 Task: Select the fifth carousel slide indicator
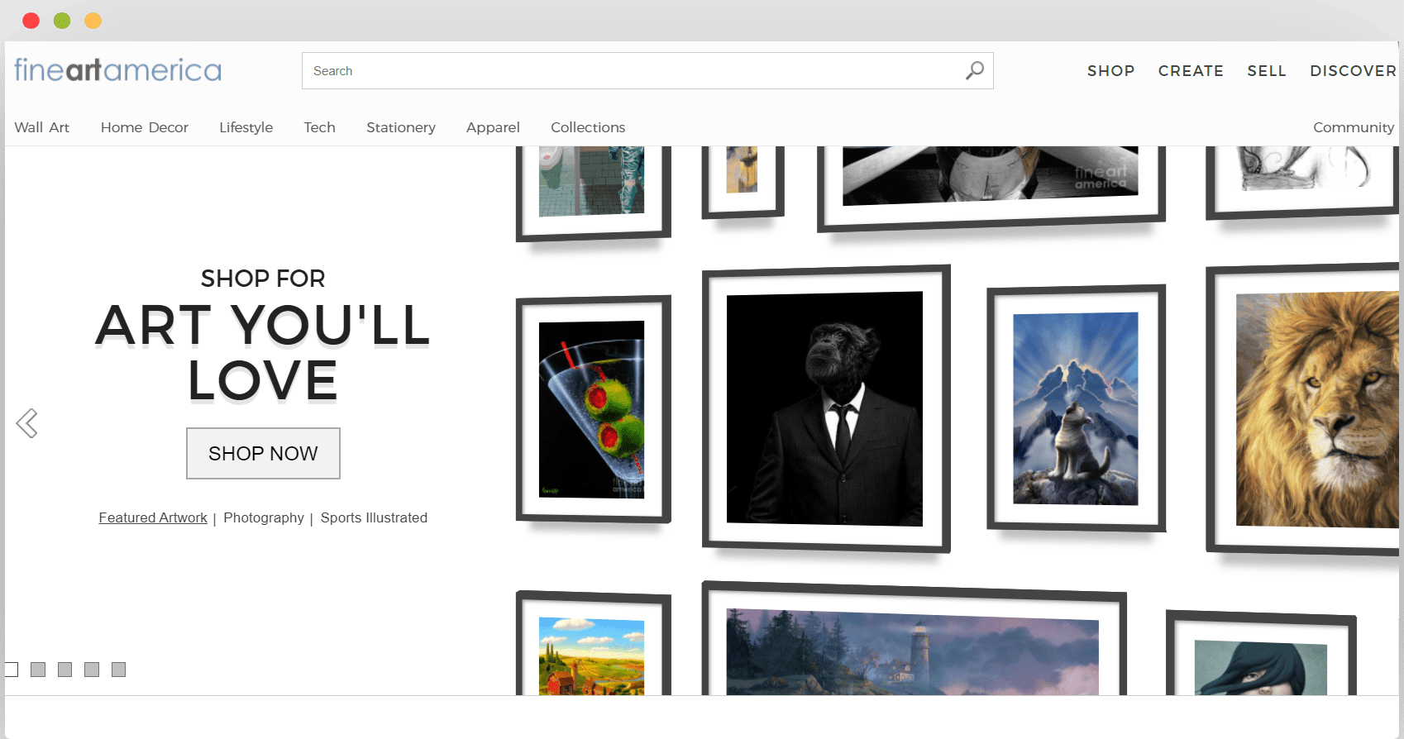pos(119,670)
